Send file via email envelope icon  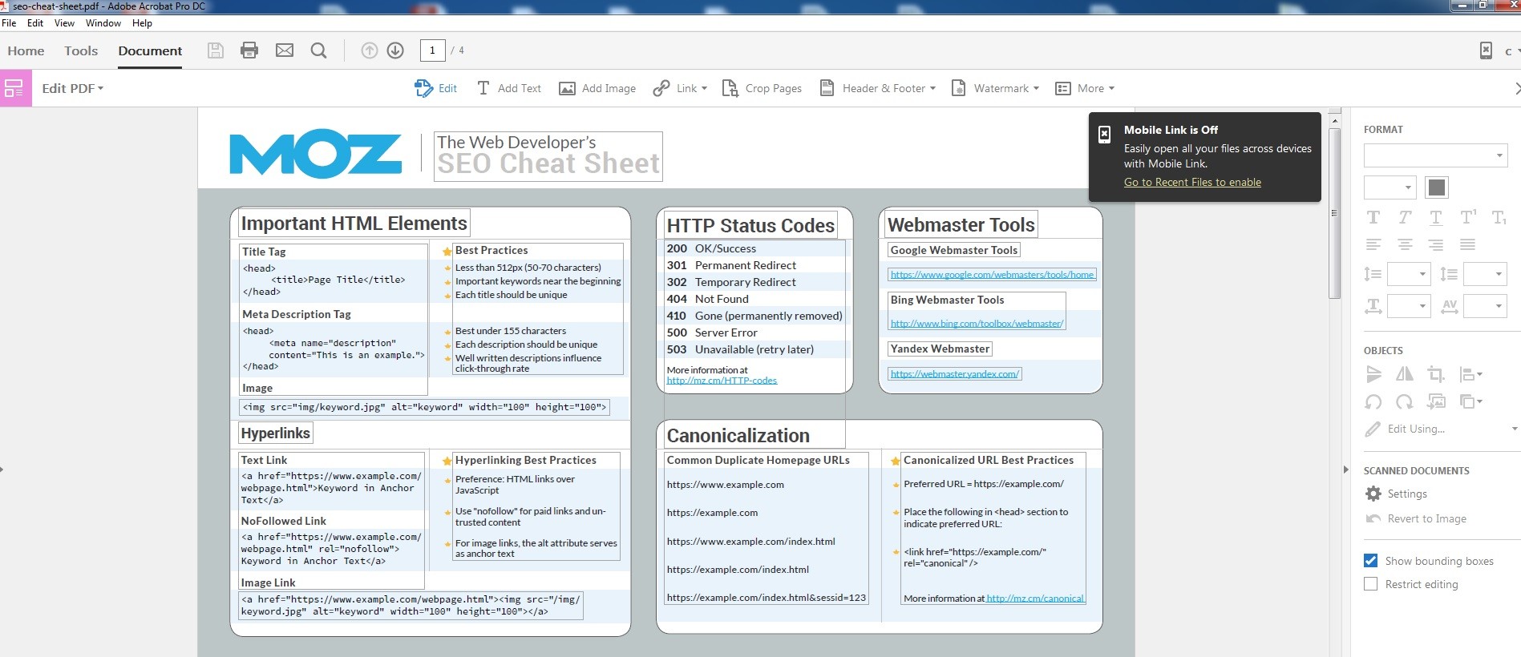(285, 50)
